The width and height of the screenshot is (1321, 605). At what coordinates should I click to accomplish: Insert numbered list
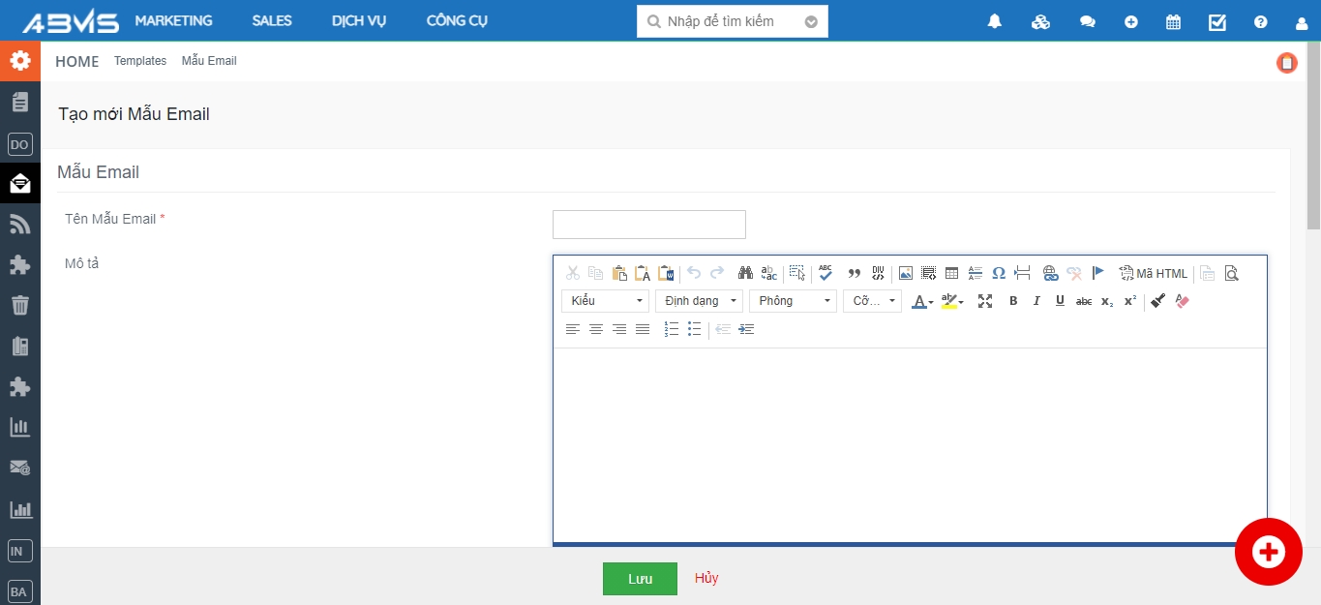(x=672, y=329)
